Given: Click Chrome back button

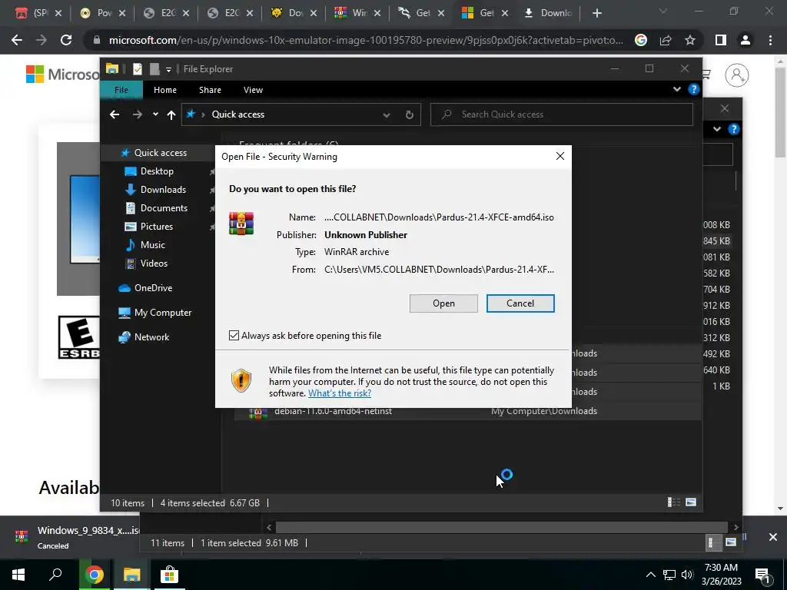Looking at the screenshot, I should [17, 40].
